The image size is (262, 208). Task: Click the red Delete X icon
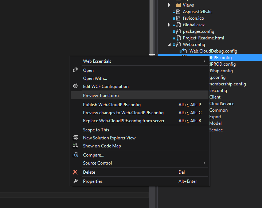point(75,172)
